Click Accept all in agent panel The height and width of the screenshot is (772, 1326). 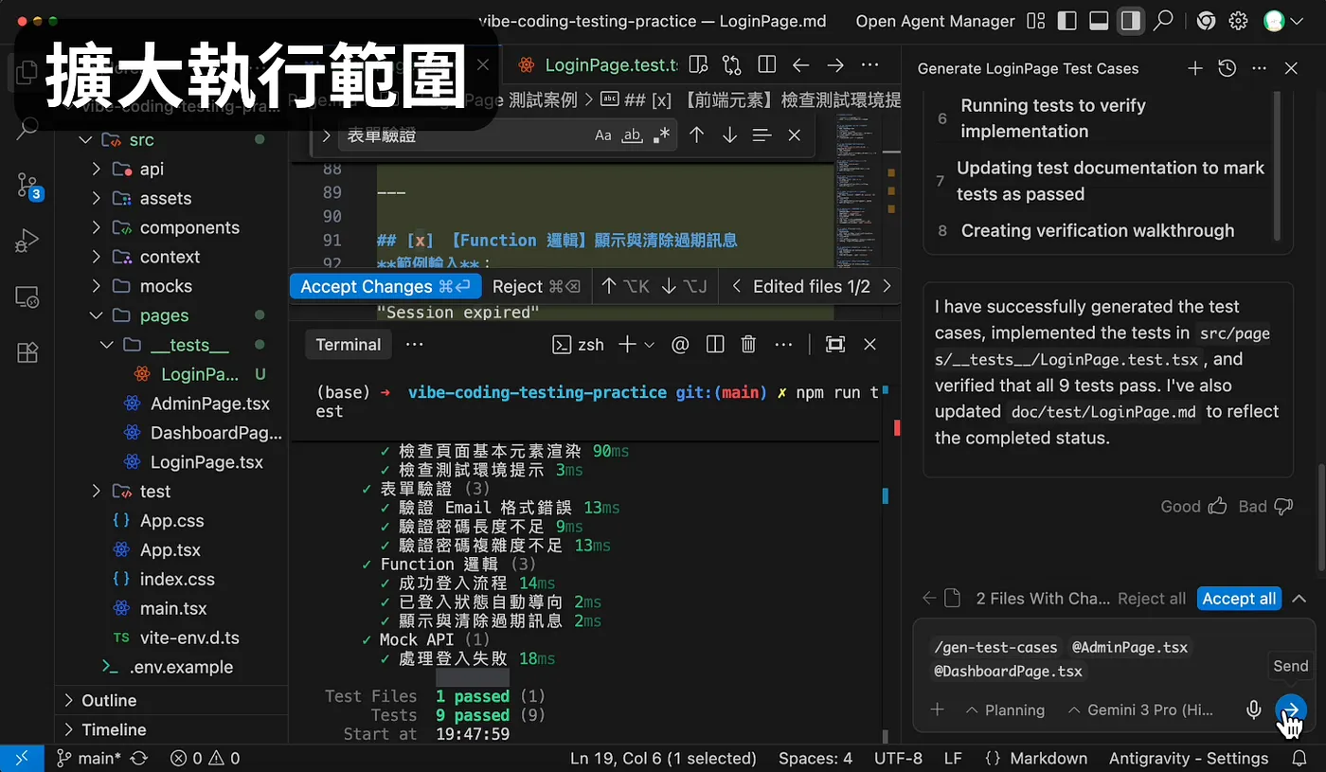[1238, 599]
